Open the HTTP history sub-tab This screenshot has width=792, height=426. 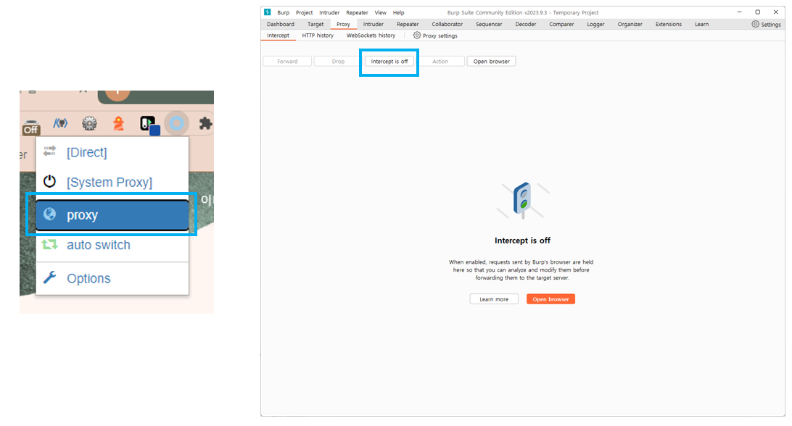[318, 35]
